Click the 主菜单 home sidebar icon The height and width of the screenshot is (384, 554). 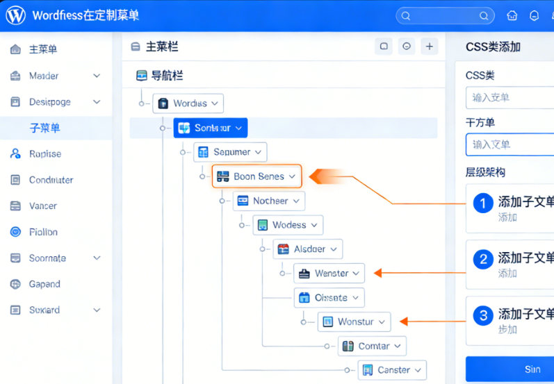click(x=15, y=49)
